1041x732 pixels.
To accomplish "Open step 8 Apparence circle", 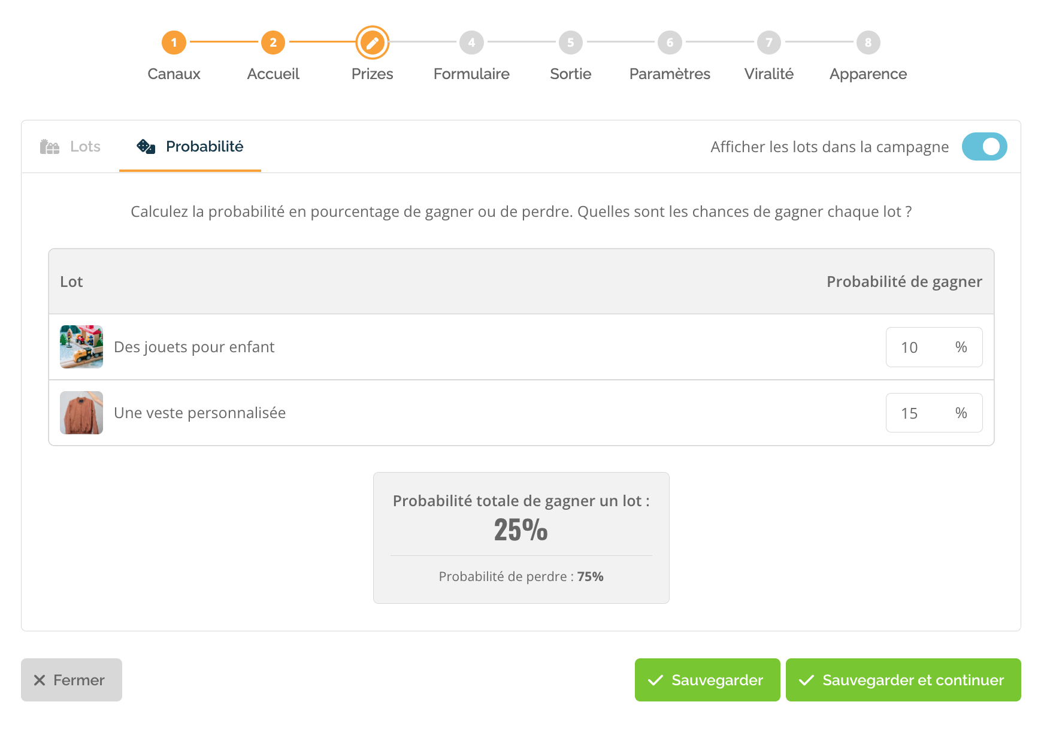I will (x=868, y=43).
